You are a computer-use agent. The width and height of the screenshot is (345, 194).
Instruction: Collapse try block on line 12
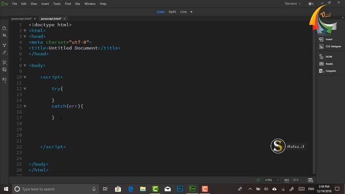(25, 88)
